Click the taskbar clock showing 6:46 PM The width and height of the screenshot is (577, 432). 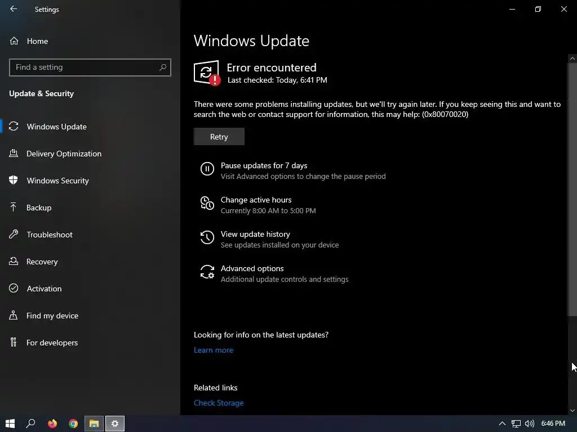pyautogui.click(x=553, y=424)
